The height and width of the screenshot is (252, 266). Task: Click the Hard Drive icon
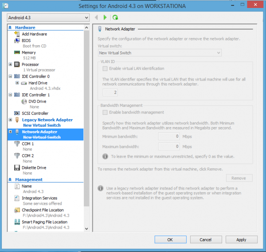pyautogui.click(x=24, y=83)
